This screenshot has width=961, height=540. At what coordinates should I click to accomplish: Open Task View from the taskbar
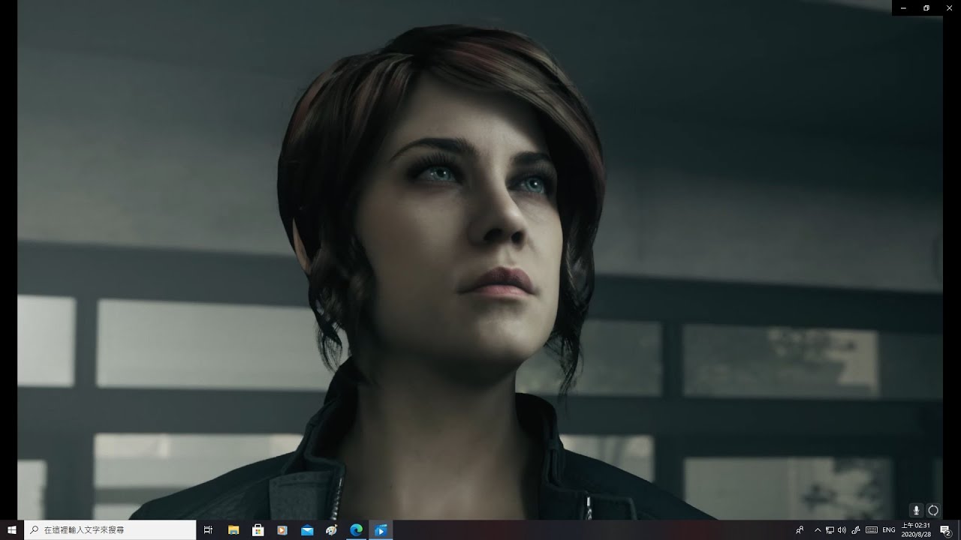(x=209, y=529)
